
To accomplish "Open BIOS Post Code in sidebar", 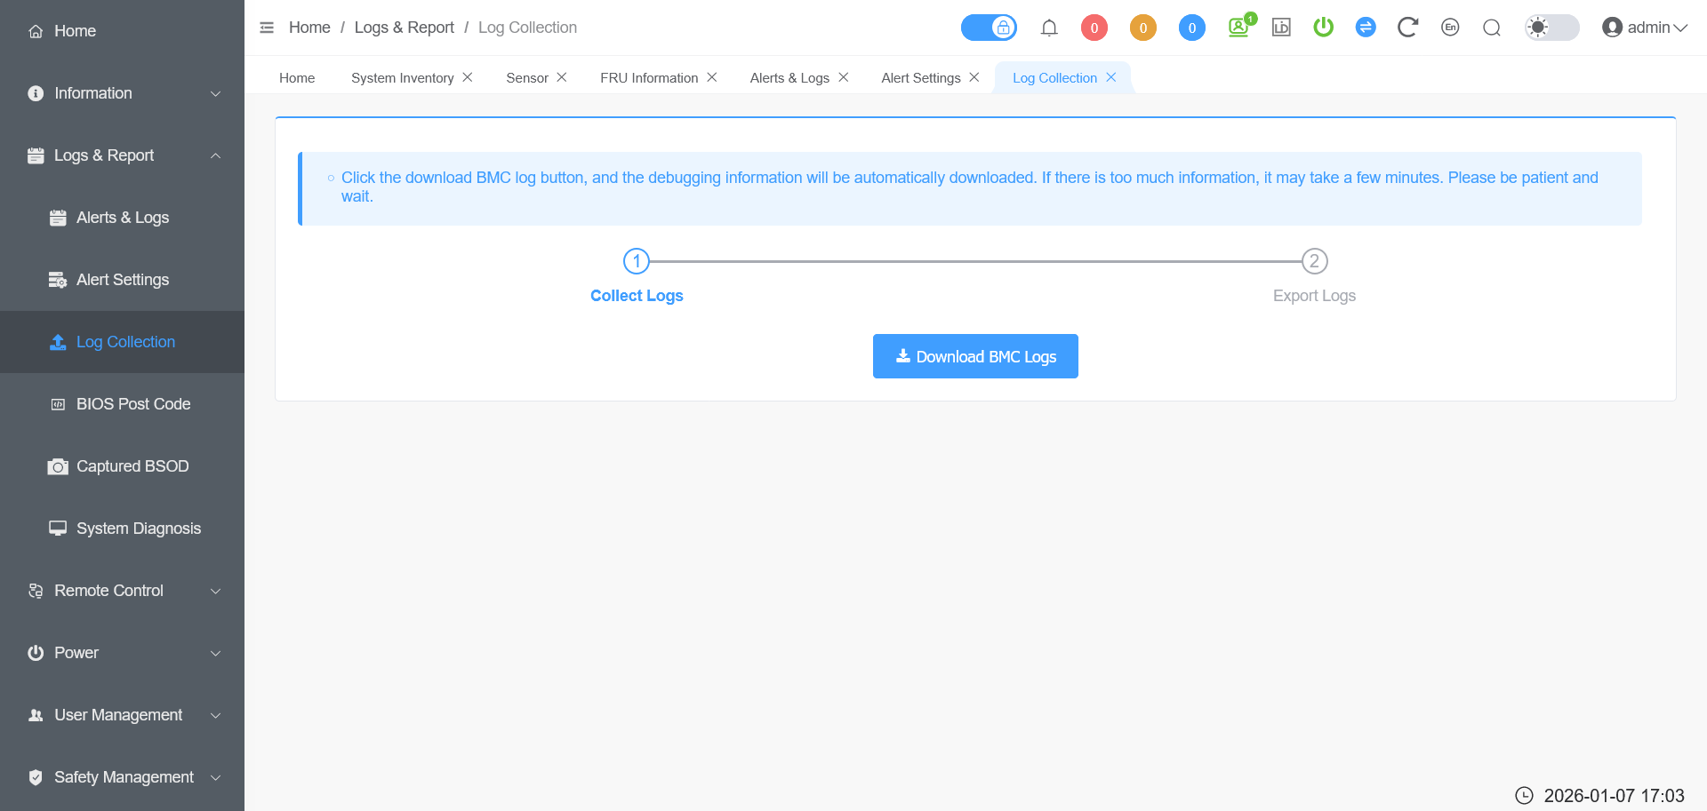I will [133, 404].
